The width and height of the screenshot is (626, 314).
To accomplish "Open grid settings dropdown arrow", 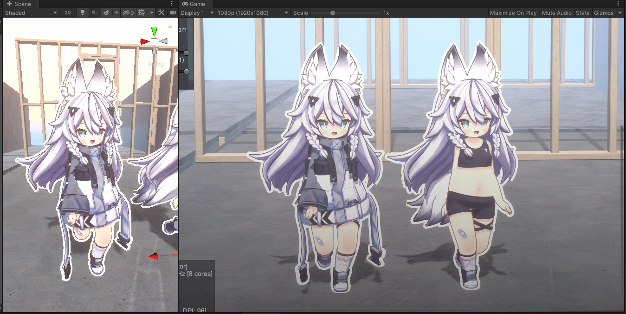I will 151,13.
